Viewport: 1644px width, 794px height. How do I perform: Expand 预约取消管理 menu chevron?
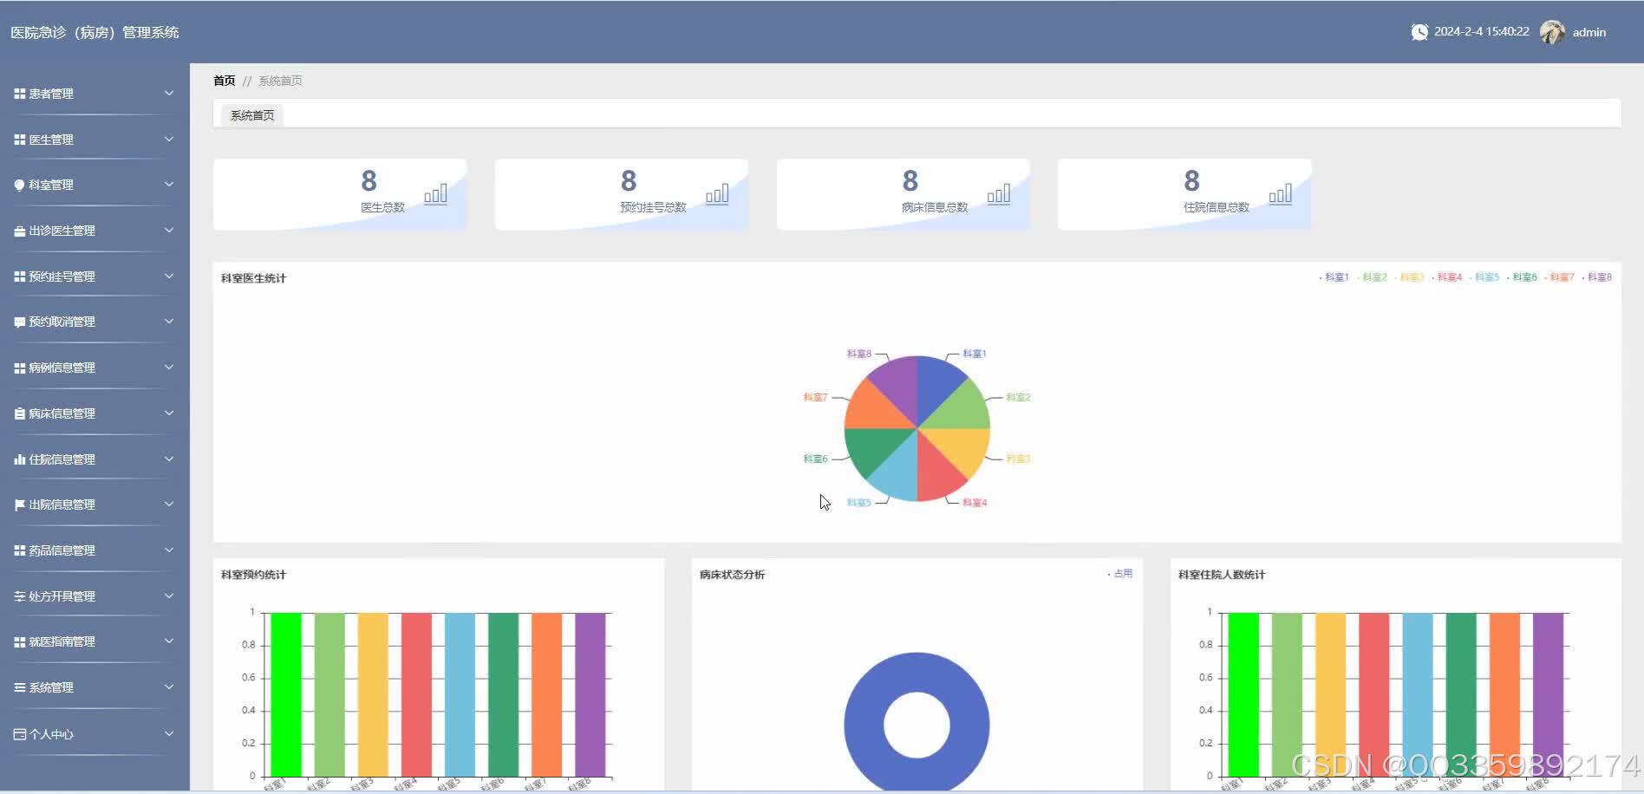click(169, 321)
